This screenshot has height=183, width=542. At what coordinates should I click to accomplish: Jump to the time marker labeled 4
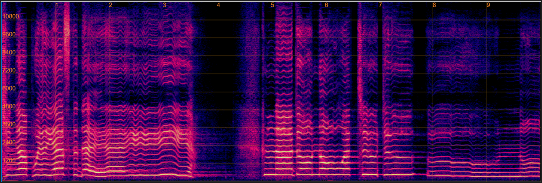point(218,5)
